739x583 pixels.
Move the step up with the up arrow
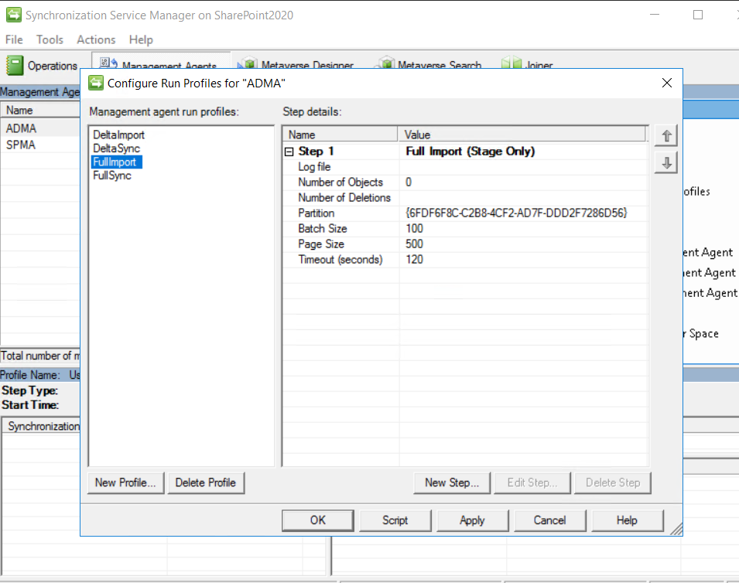coord(666,136)
